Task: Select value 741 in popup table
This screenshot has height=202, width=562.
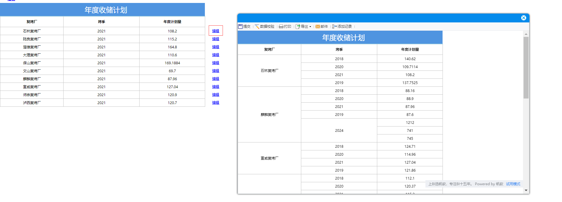Action: pos(410,130)
